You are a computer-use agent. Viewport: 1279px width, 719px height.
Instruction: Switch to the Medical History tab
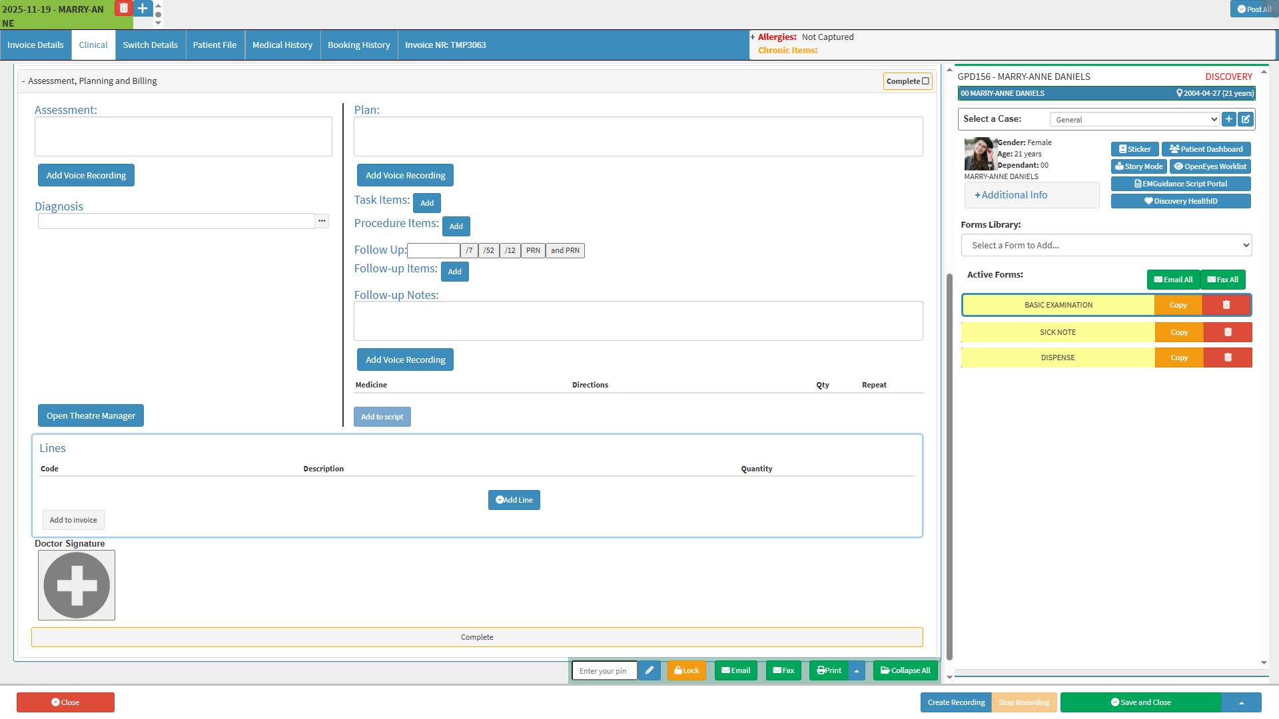coord(282,45)
